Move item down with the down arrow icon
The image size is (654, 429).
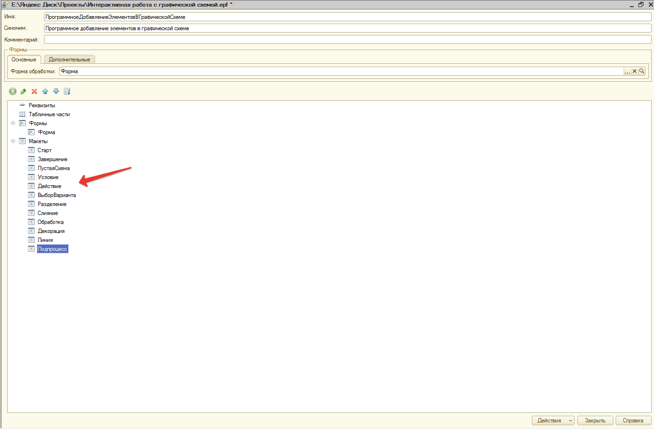pos(56,91)
